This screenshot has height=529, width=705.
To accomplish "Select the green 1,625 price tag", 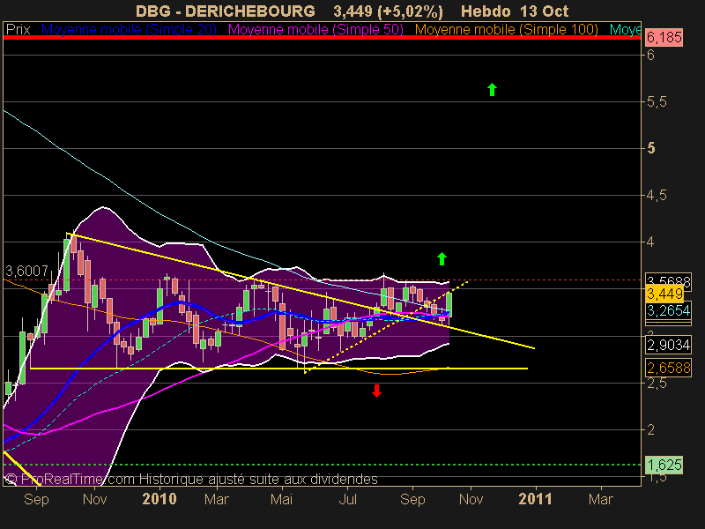I will pyautogui.click(x=664, y=465).
